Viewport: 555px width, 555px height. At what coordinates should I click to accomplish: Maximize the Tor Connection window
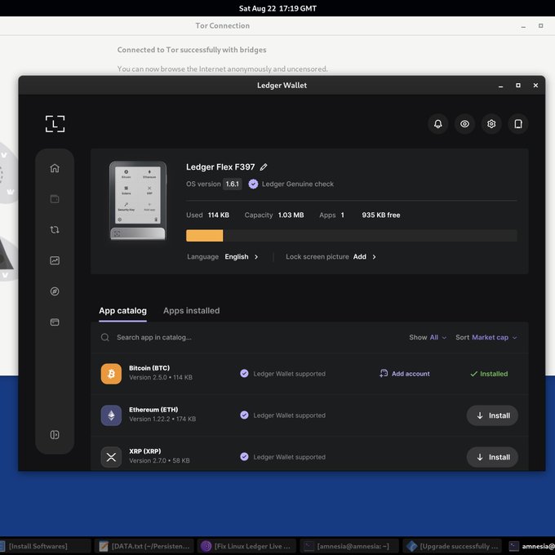(x=540, y=26)
